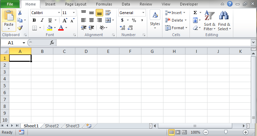
Task: Click the red Font Color button
Action: [x=61, y=28]
